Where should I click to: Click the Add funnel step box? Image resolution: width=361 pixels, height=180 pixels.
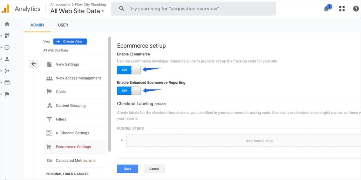click(x=244, y=141)
